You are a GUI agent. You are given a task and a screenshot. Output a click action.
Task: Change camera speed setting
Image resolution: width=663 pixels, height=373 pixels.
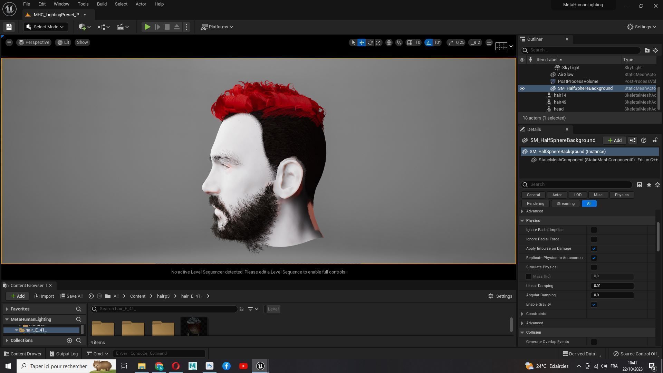pyautogui.click(x=475, y=42)
